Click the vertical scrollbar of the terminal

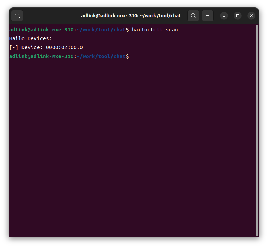click(x=257, y=130)
